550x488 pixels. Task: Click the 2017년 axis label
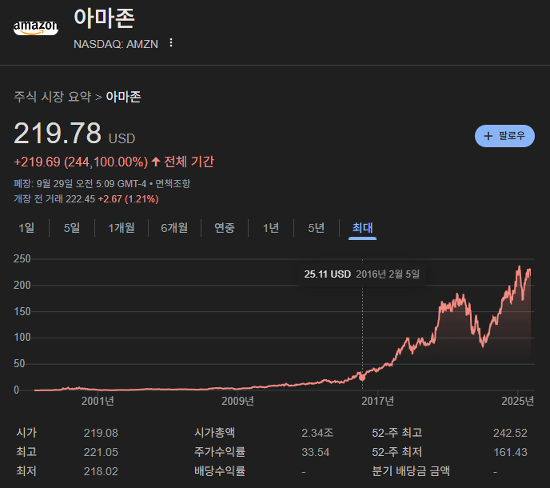[377, 401]
